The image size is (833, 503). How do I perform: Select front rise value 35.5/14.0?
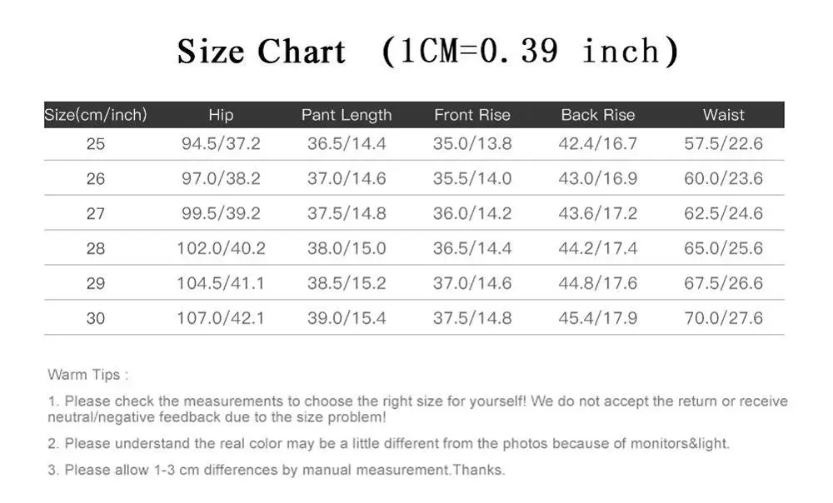(471, 179)
